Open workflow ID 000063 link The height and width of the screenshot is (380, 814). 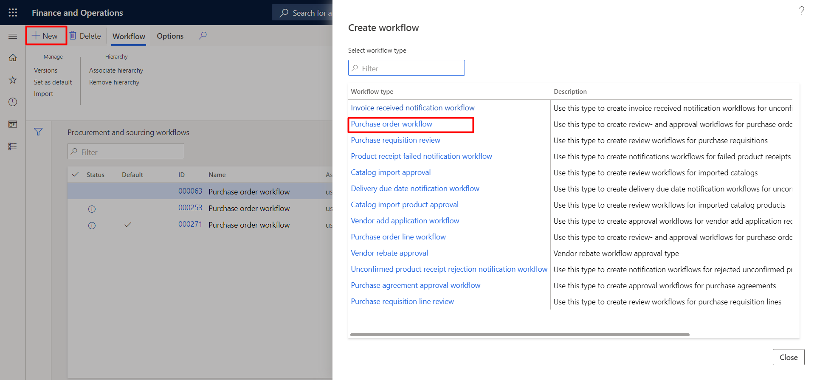click(x=190, y=191)
